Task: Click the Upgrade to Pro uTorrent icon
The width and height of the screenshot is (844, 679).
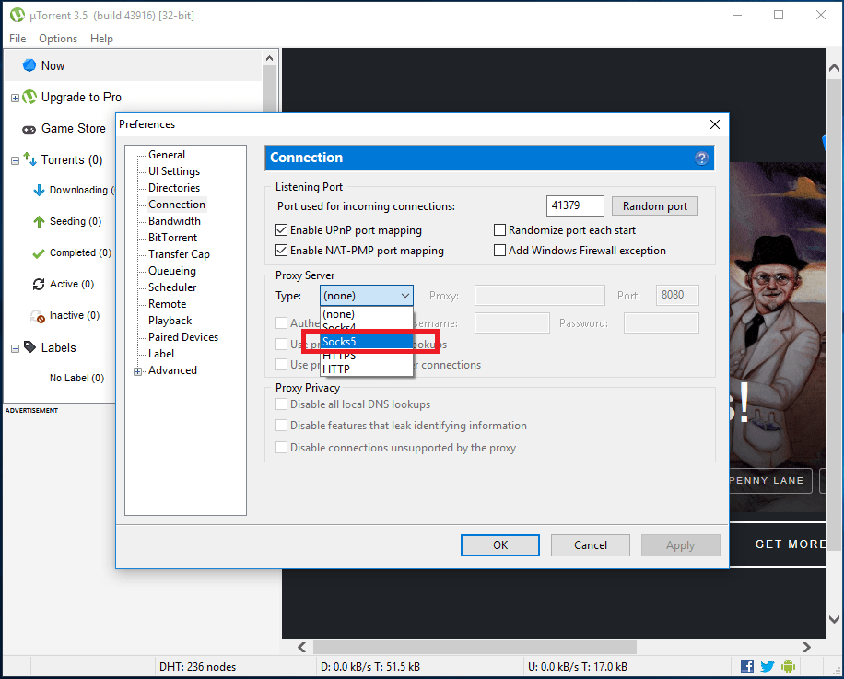Action: (x=29, y=97)
